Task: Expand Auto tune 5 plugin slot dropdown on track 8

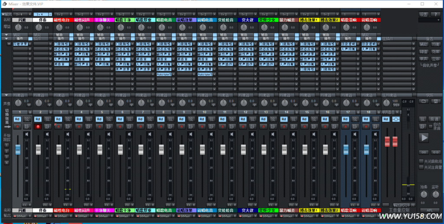Action: pos(173,75)
